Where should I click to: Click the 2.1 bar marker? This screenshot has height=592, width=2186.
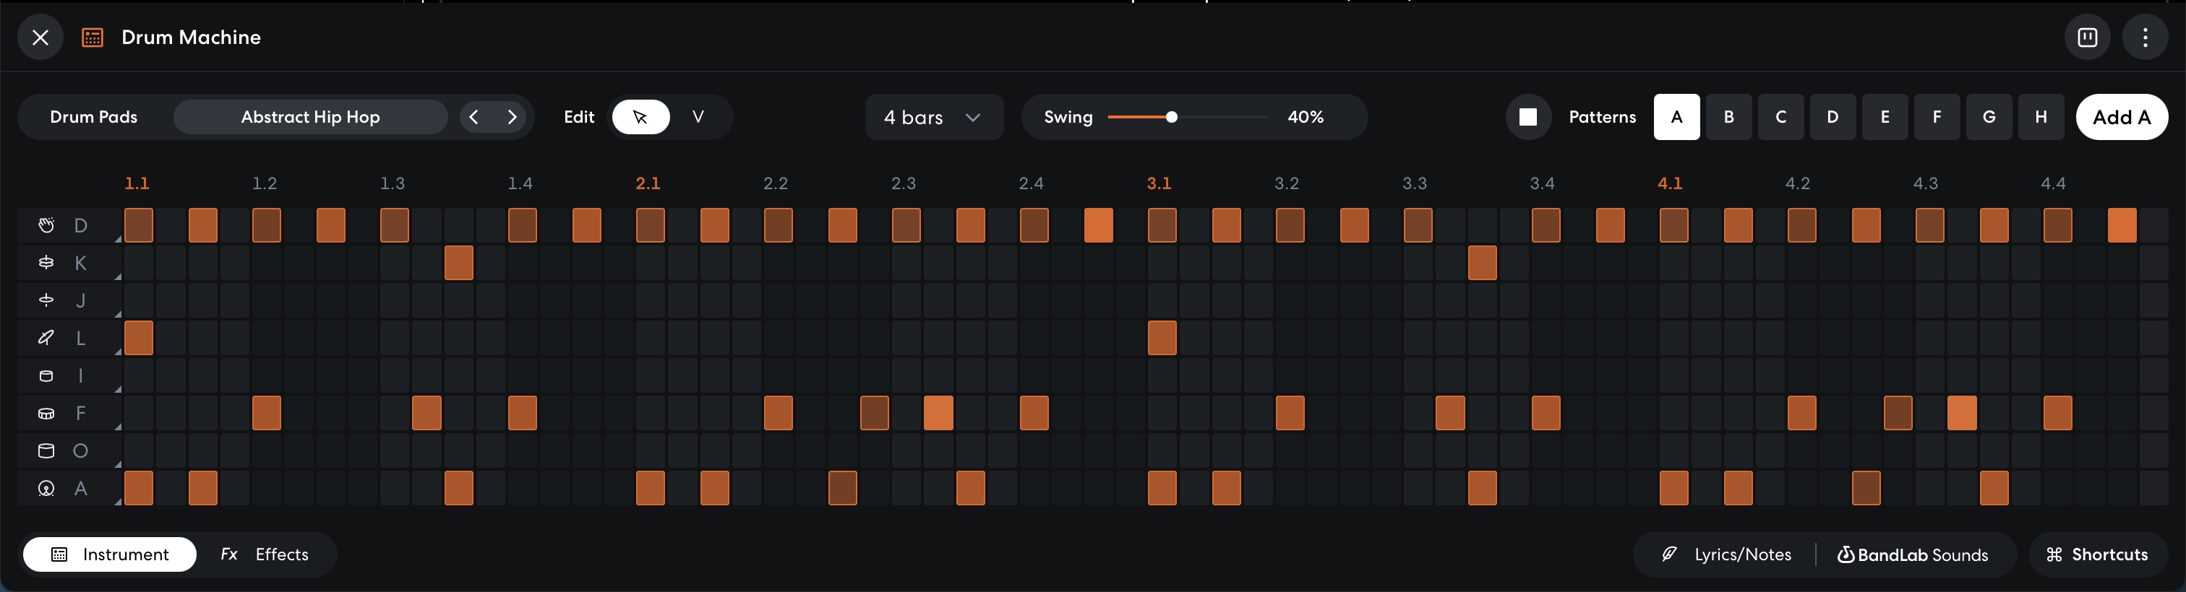(648, 183)
